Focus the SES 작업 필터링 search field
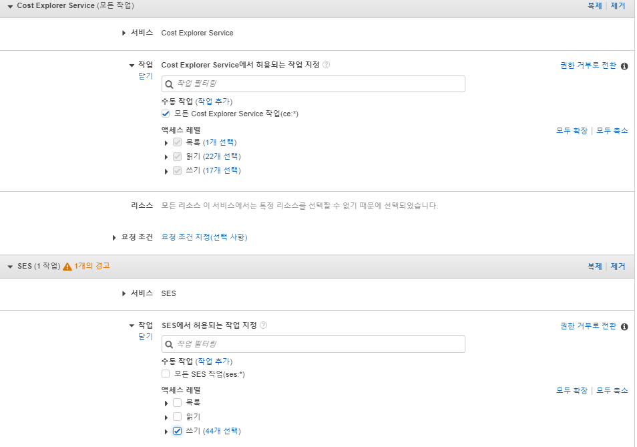 (x=313, y=344)
